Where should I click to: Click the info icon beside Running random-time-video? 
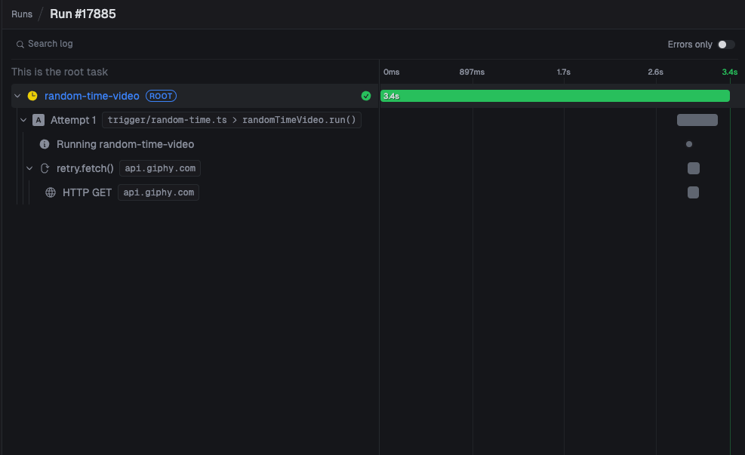click(45, 144)
